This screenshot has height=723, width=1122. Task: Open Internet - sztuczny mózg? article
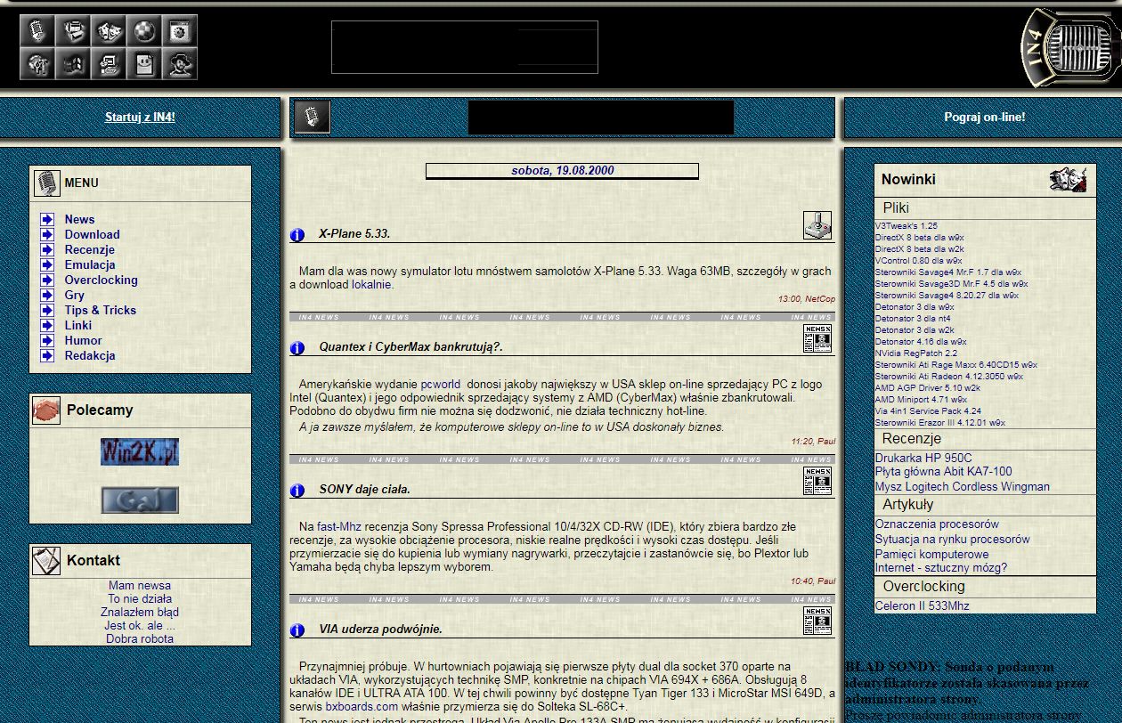coord(940,568)
